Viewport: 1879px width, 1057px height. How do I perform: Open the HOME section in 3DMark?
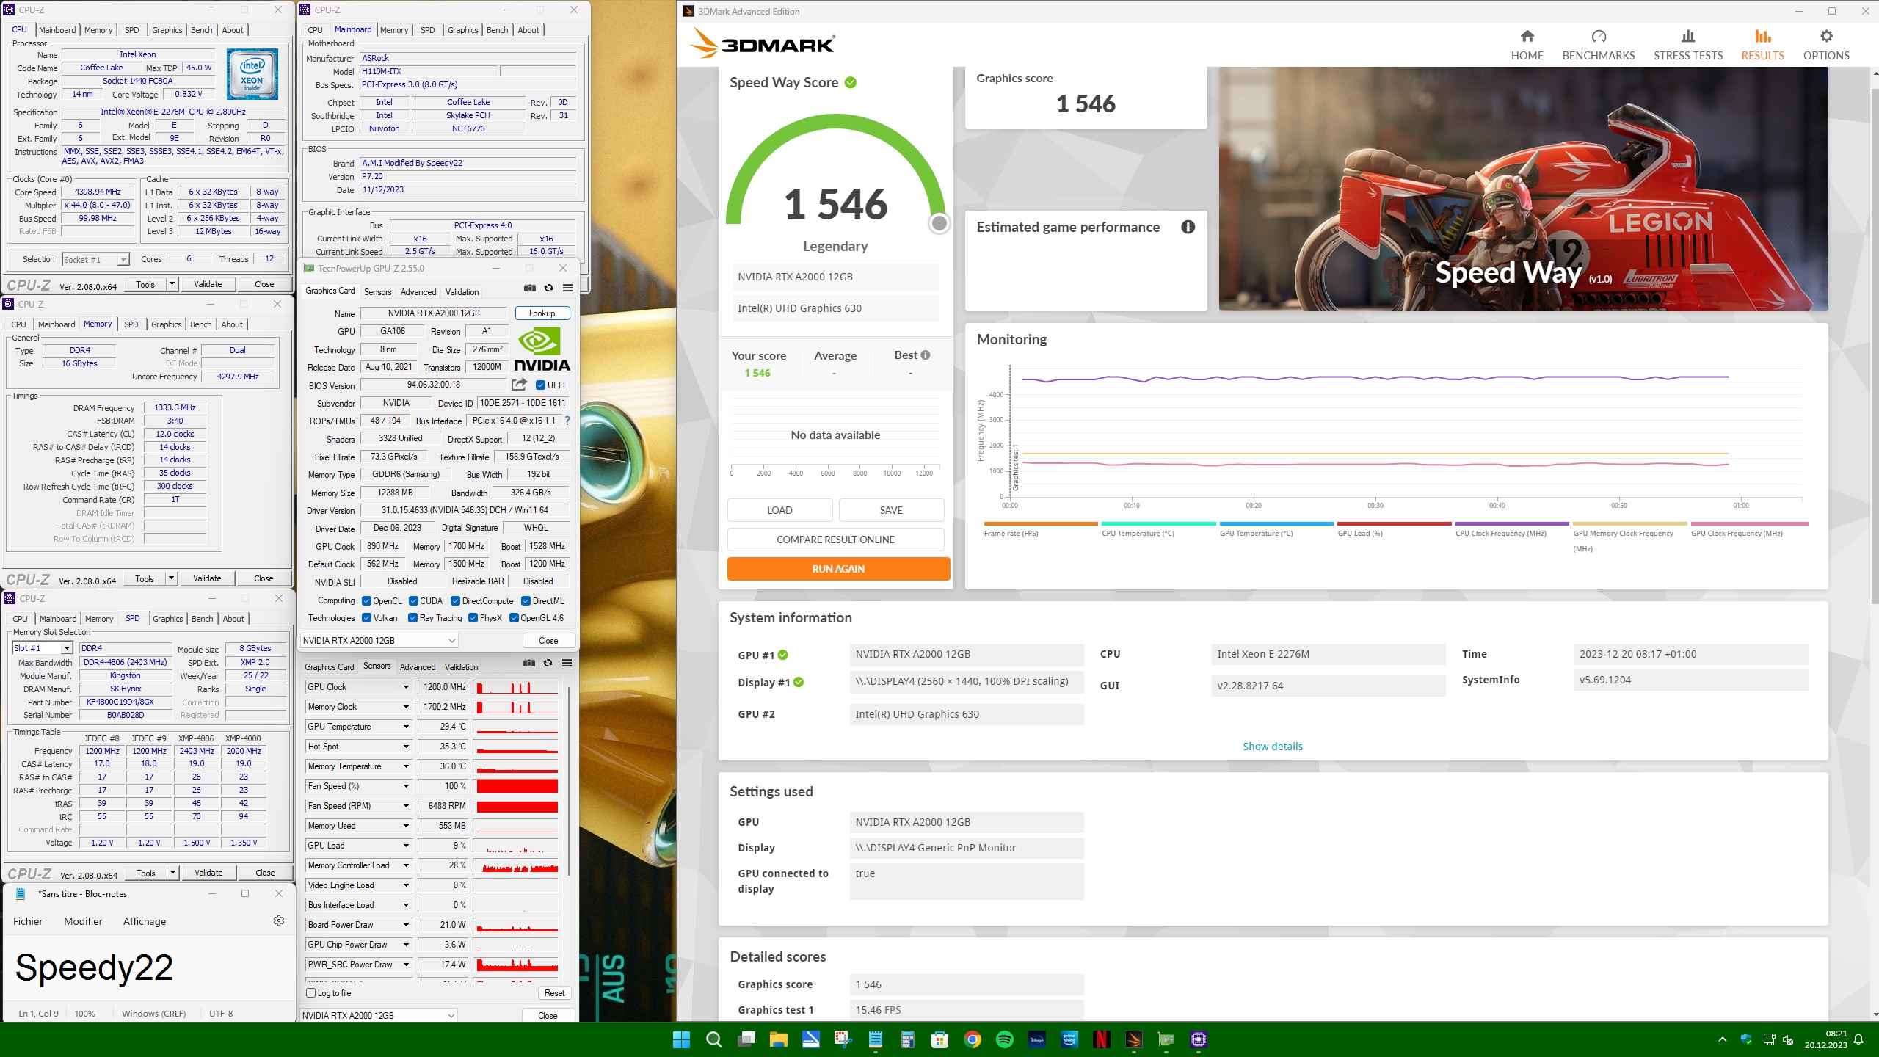[1527, 44]
